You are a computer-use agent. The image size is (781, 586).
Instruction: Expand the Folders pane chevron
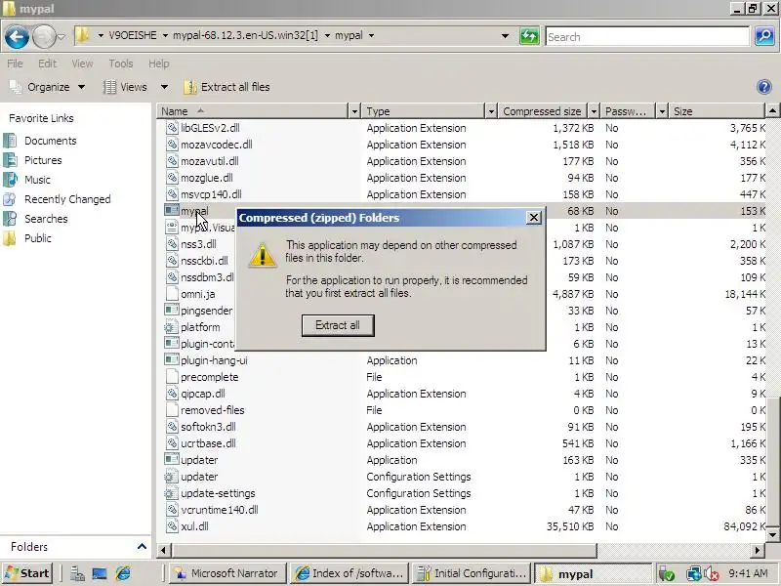[142, 546]
